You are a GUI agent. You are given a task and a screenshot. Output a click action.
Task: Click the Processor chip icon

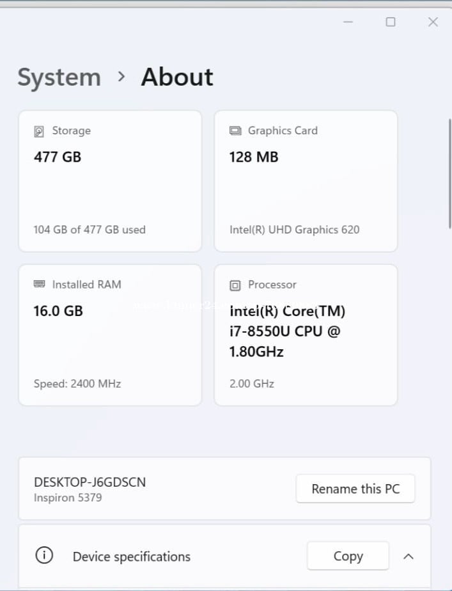coord(235,285)
